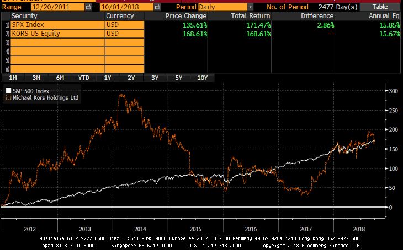Select the 2Y range tab
403x250 pixels.
(x=131, y=78)
